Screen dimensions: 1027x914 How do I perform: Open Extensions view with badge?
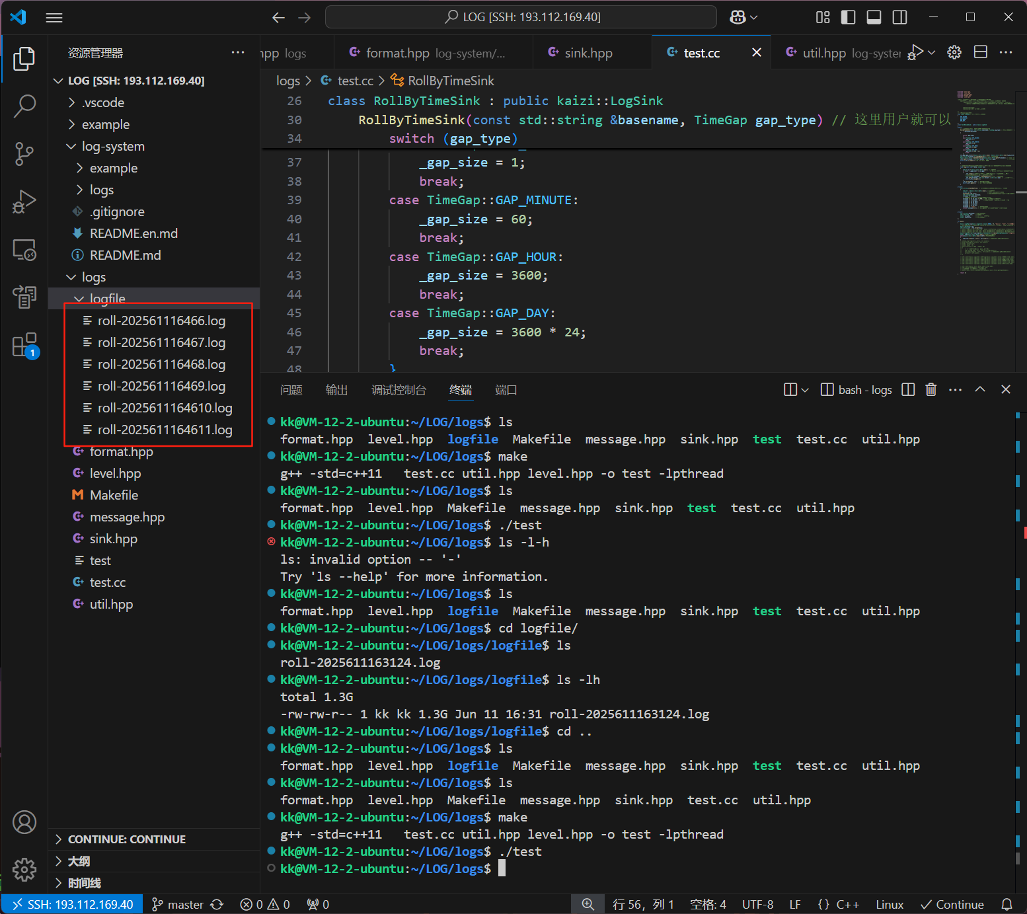coord(24,345)
